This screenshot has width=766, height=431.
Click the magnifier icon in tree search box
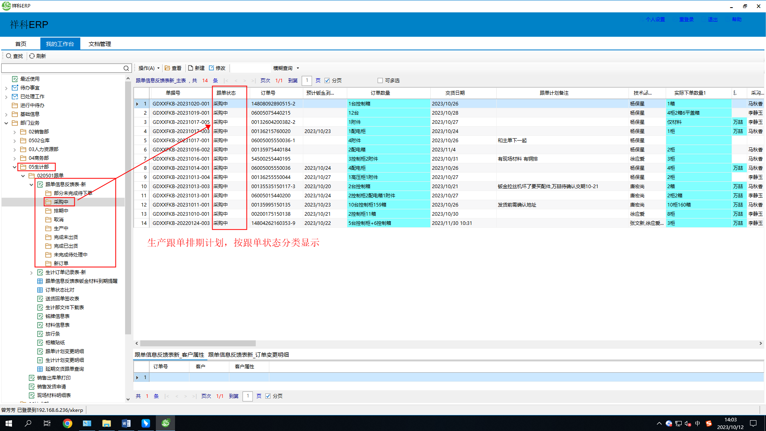point(126,68)
